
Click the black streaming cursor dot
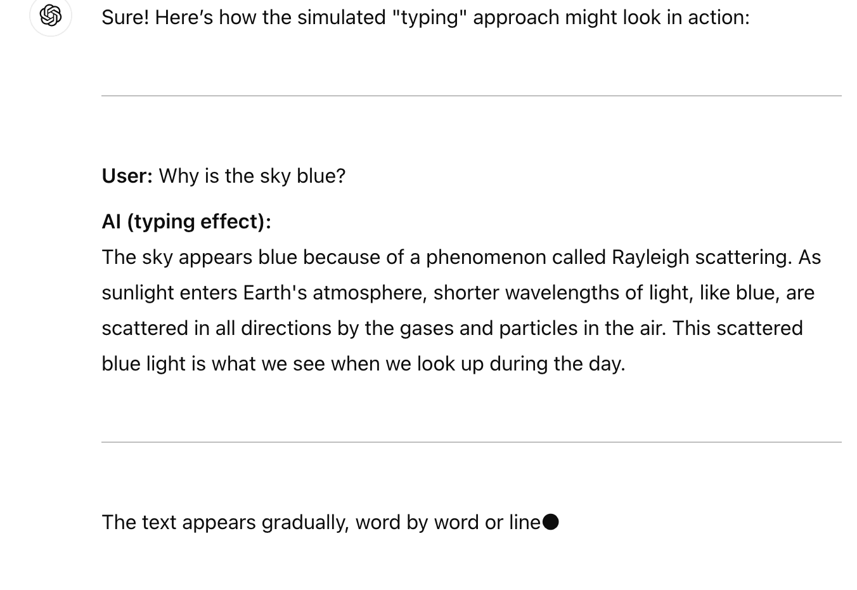coord(551,522)
